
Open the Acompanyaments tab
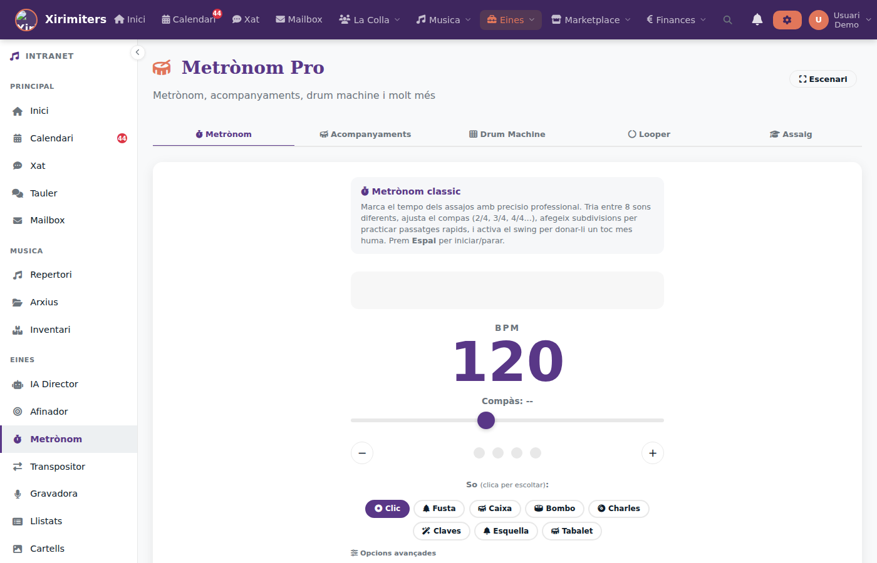coord(365,134)
